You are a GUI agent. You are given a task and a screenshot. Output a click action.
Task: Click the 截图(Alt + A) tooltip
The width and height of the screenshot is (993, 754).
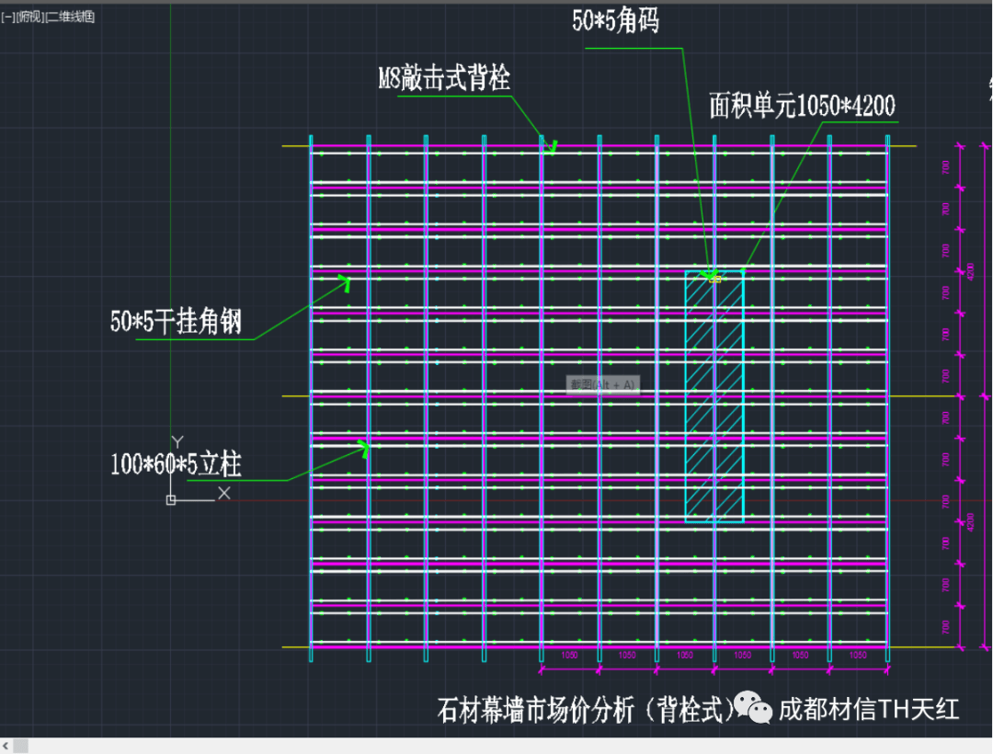pyautogui.click(x=602, y=385)
